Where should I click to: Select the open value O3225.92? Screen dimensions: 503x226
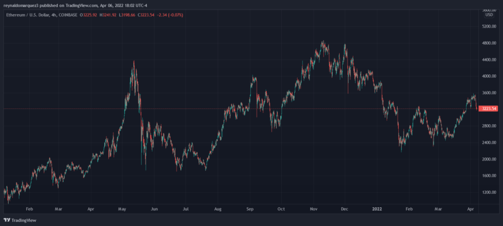tap(88, 15)
